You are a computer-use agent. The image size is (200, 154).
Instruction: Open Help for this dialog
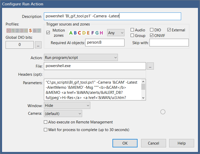(x=182, y=143)
